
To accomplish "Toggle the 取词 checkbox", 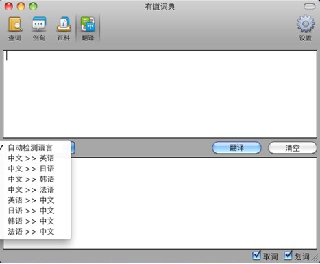I will coord(256,256).
